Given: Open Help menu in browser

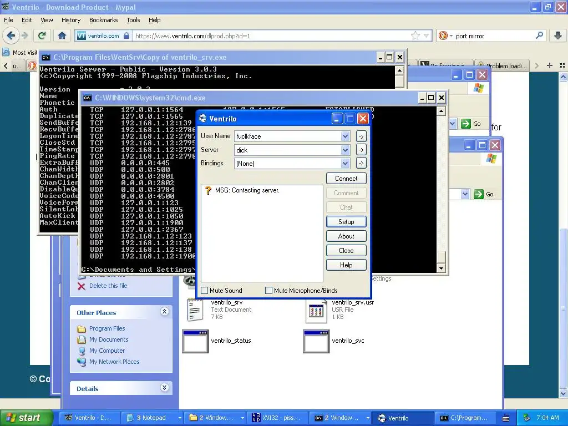Looking at the screenshot, I should click(154, 20).
